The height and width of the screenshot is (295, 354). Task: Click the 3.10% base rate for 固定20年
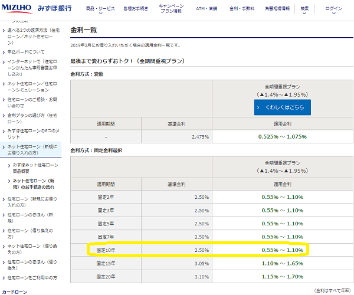pyautogui.click(x=202, y=277)
